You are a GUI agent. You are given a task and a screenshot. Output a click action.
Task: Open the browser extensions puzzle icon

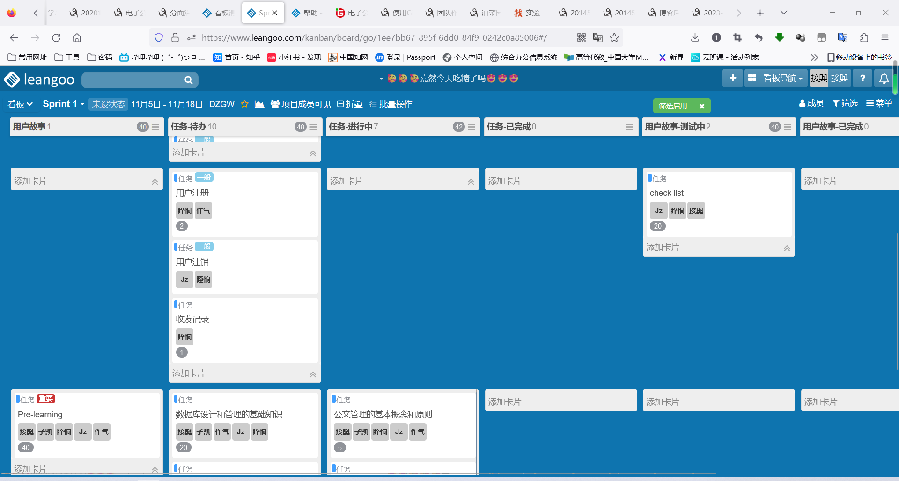click(x=864, y=37)
